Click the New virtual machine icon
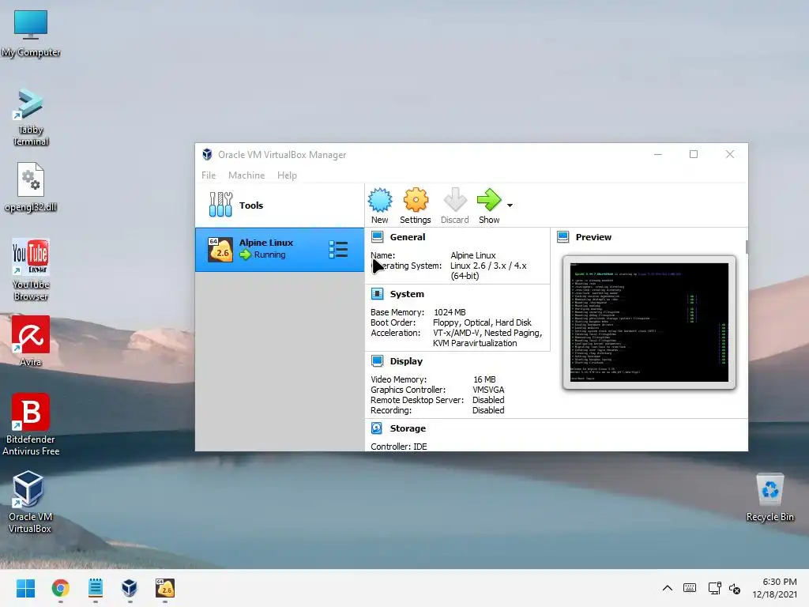The height and width of the screenshot is (607, 809). (380, 200)
